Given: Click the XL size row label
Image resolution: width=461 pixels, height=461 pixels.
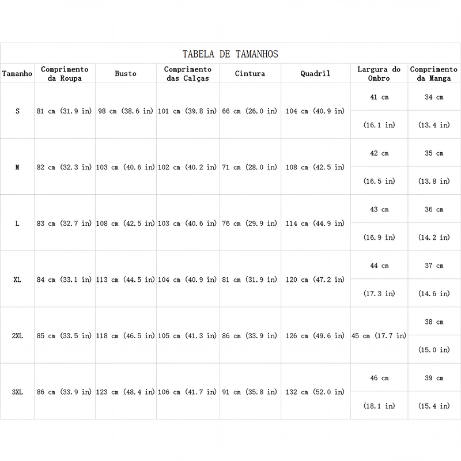Looking at the screenshot, I should [17, 279].
